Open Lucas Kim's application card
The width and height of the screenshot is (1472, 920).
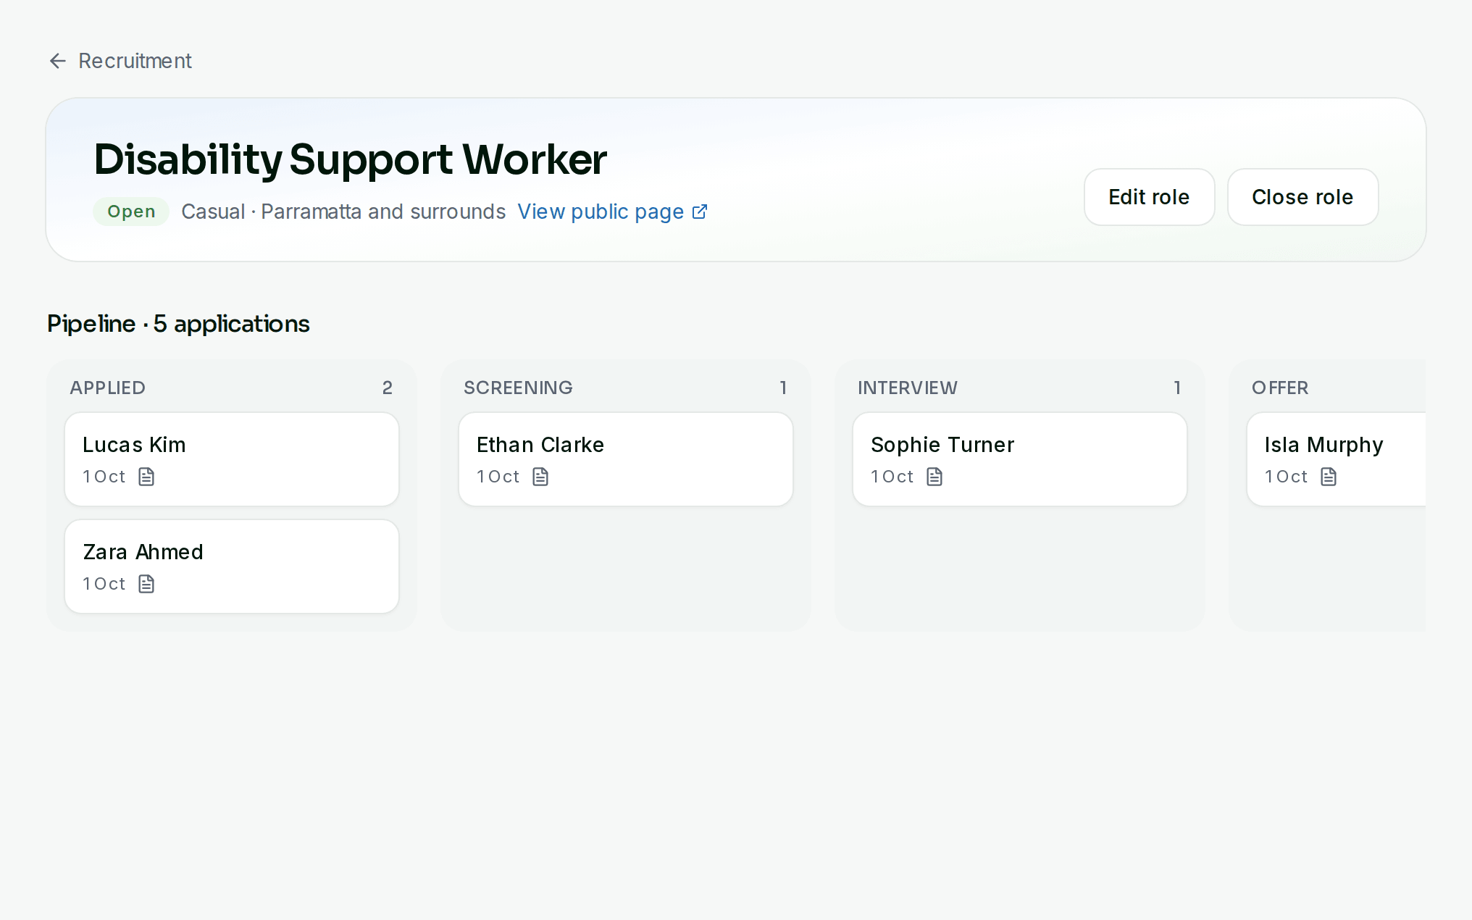click(232, 459)
